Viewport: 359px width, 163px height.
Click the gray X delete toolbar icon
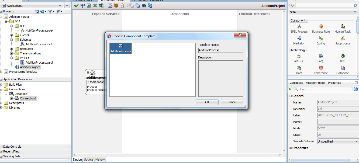[95, 5]
